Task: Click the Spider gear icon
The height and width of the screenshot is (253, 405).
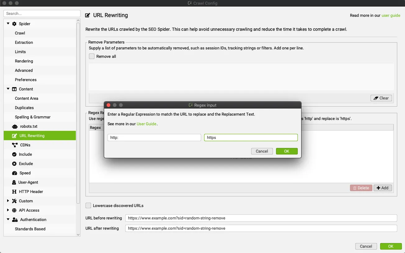Action: (14, 24)
